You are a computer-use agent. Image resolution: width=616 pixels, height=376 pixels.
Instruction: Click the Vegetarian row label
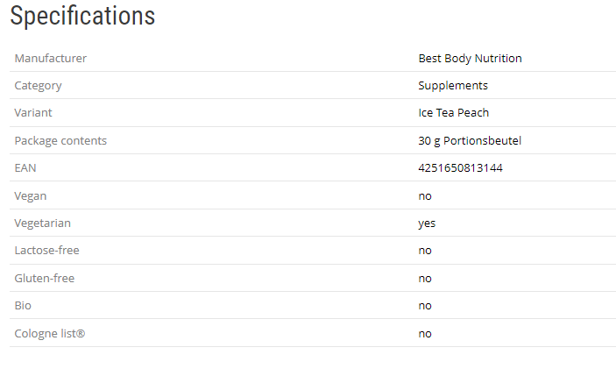pyautogui.click(x=43, y=223)
